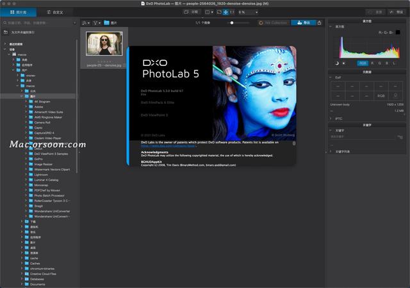Select the R channel in histogram
This screenshot has width=410, height=288.
click(x=373, y=63)
